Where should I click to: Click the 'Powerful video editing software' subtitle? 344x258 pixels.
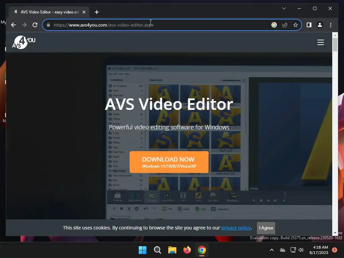(x=169, y=127)
